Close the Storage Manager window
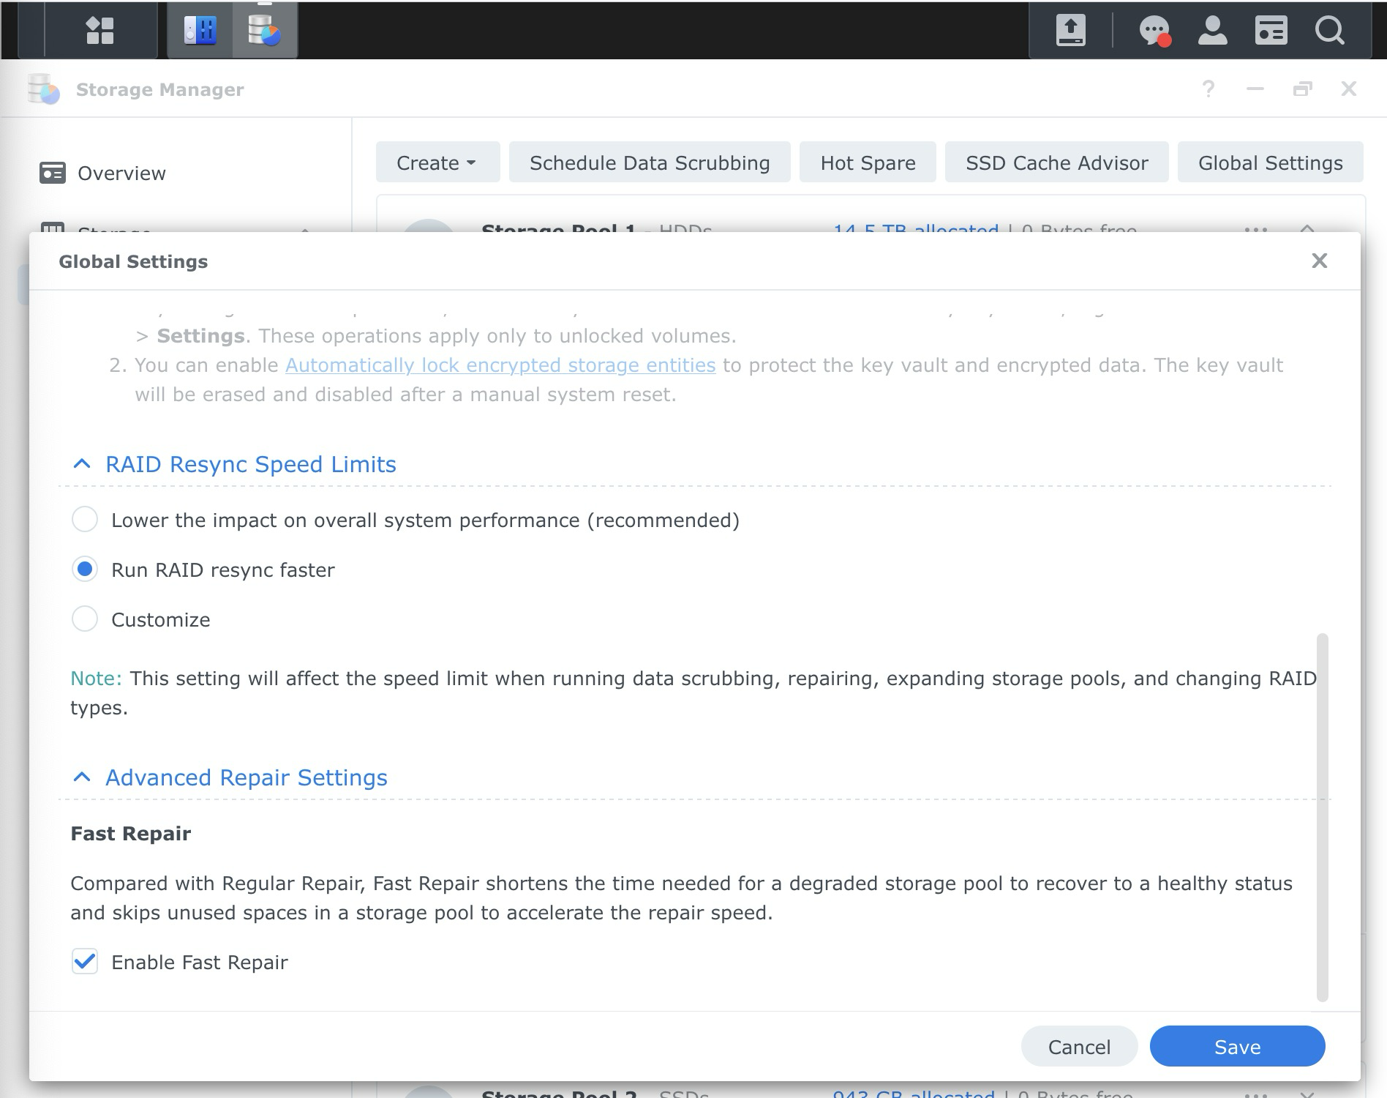Screen dimensions: 1387x1098 (x=1349, y=89)
